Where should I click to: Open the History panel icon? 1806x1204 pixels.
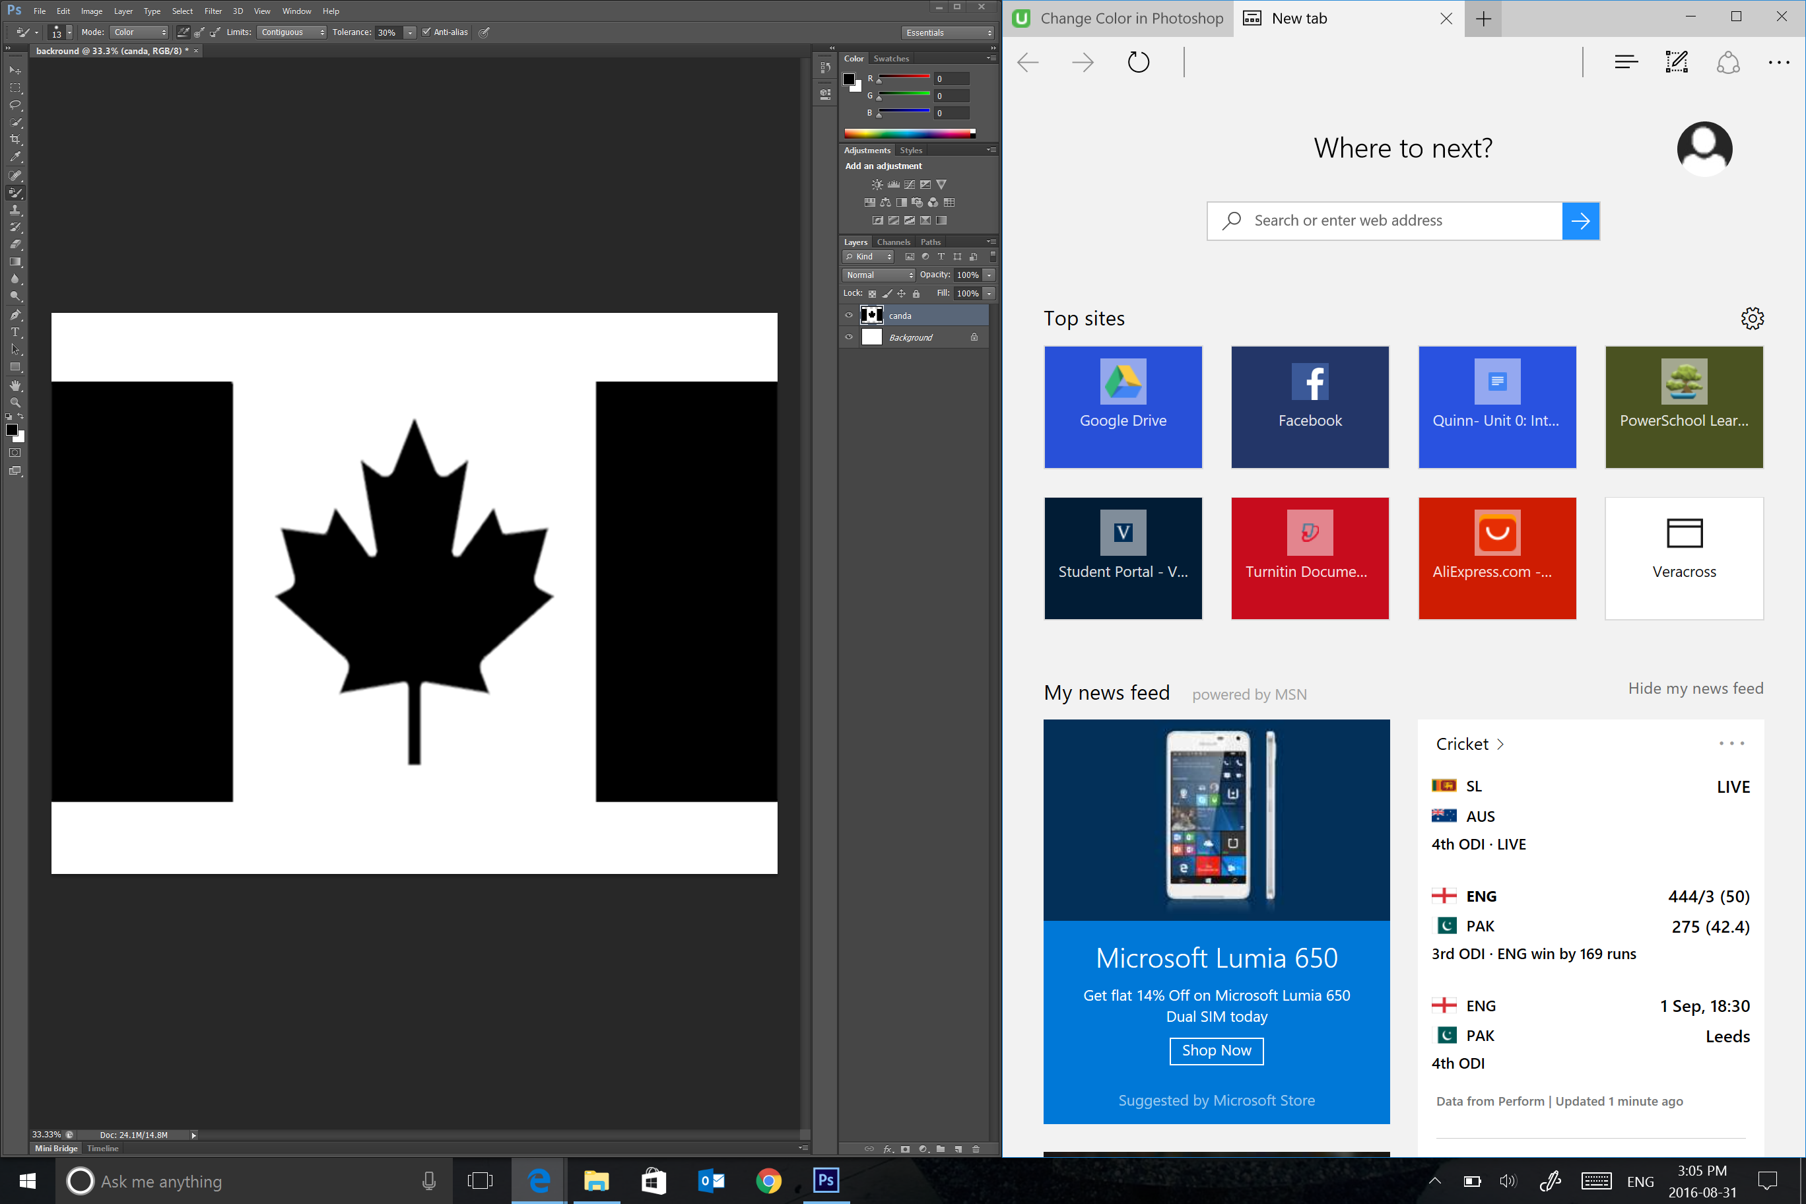826,67
